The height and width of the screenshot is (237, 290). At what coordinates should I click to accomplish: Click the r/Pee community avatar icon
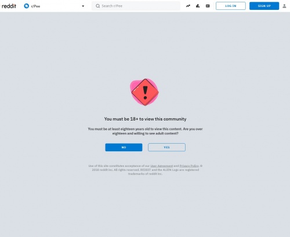[x=26, y=6]
